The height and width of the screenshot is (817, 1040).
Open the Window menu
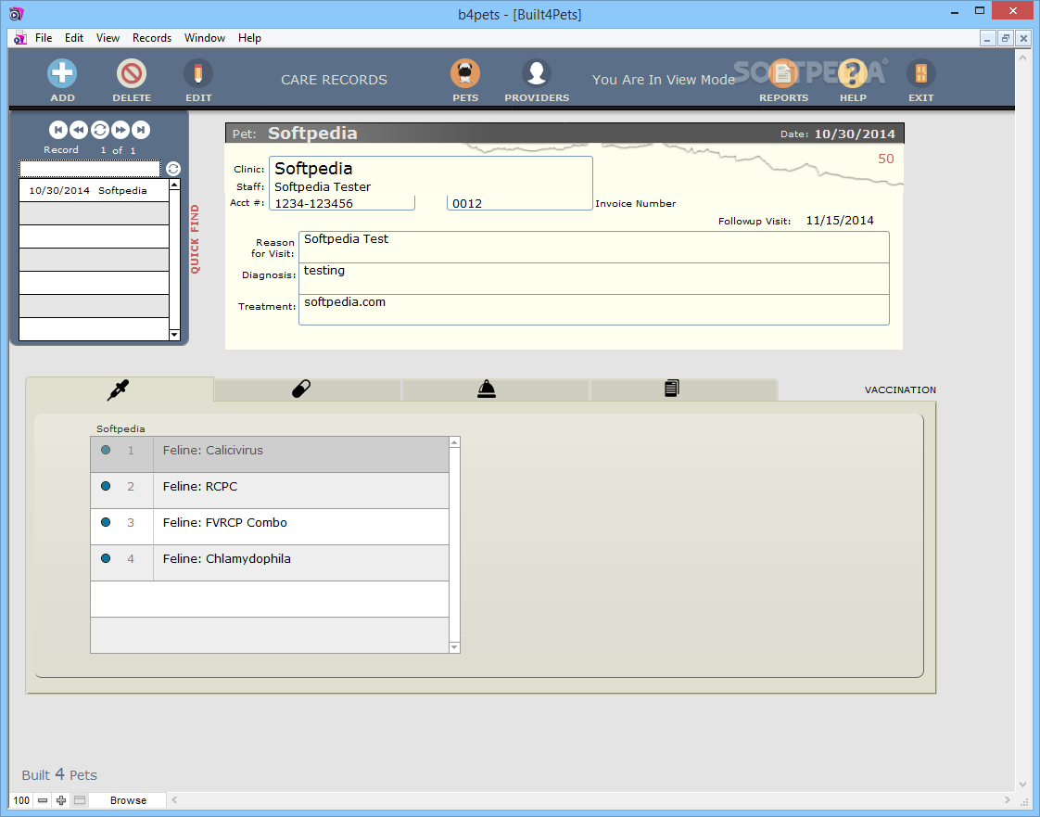tap(204, 38)
